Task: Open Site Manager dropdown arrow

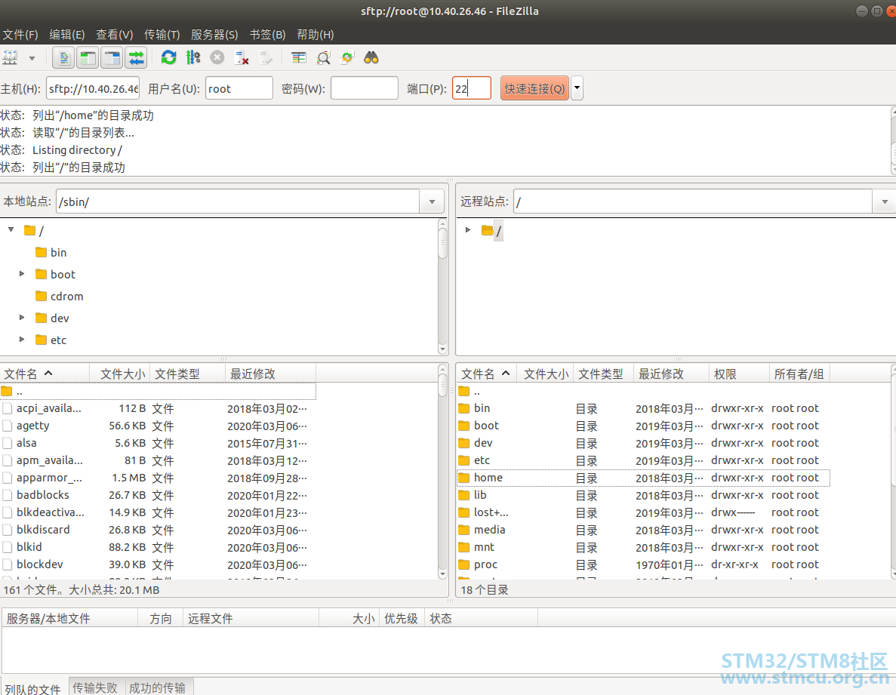Action: (32, 58)
